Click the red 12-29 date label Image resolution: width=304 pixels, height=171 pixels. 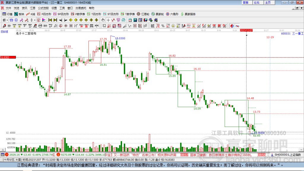pyautogui.click(x=270, y=37)
